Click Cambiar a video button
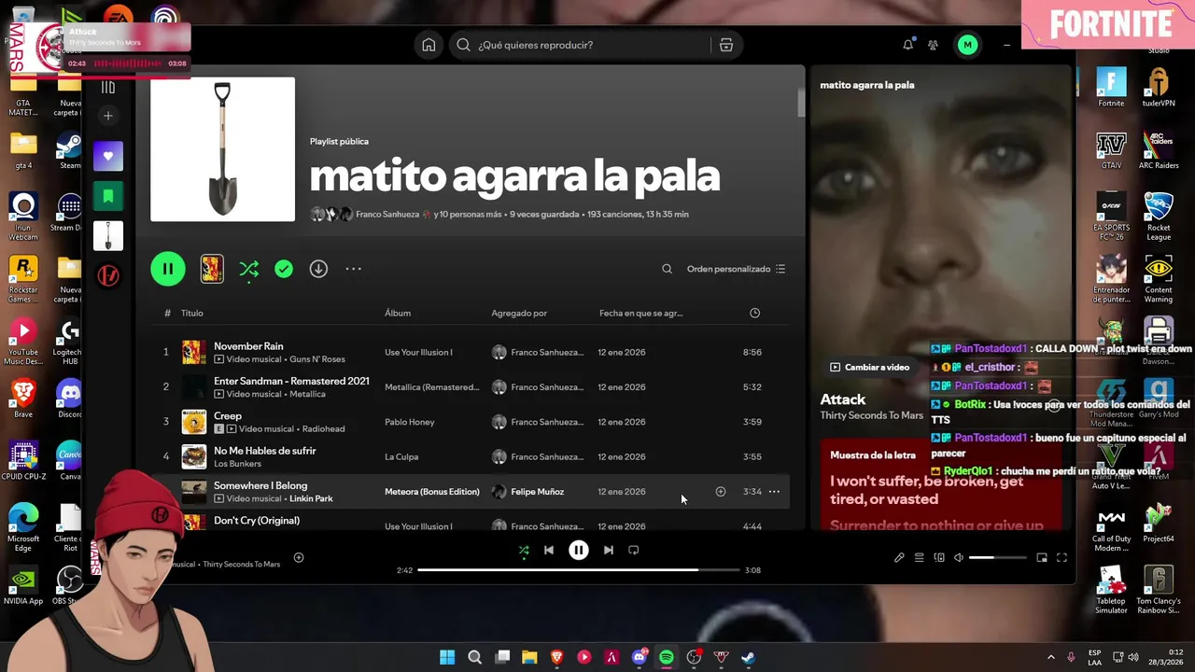This screenshot has height=672, width=1195. click(870, 367)
